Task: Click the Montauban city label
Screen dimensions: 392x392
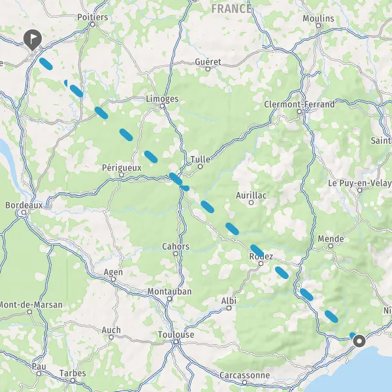Action: click(x=169, y=291)
